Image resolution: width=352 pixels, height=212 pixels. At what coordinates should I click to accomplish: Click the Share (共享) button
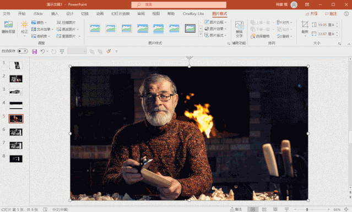(x=312, y=14)
